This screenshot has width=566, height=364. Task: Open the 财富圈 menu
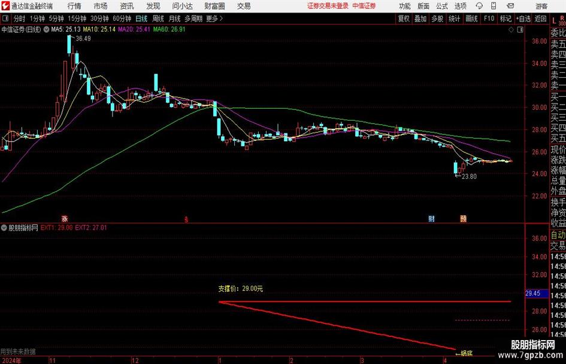pyautogui.click(x=214, y=6)
